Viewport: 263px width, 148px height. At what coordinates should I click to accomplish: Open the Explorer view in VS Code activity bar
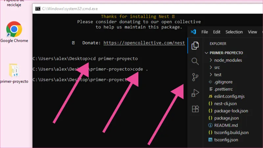coord(195,45)
